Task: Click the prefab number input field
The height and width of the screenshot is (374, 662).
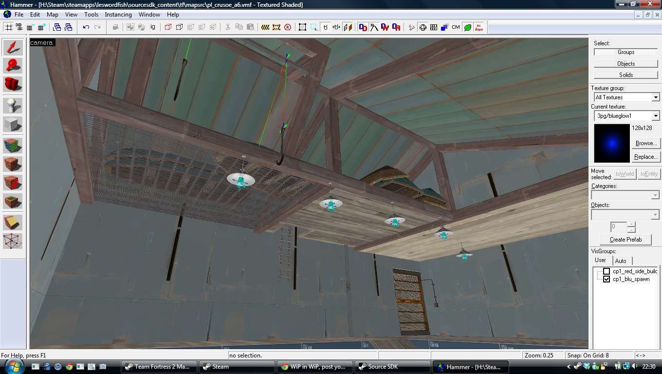Action: (619, 227)
